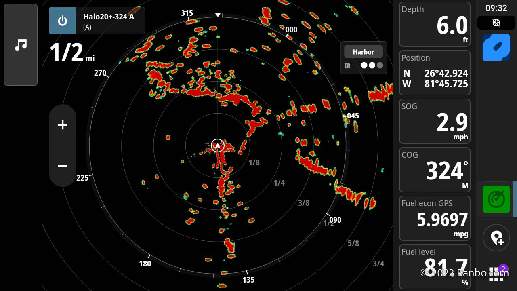Select the SOG speed tile

click(435, 121)
